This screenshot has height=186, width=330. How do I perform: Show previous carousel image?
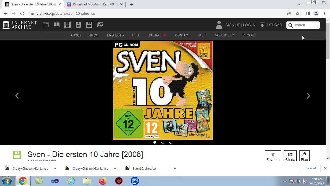point(17,96)
